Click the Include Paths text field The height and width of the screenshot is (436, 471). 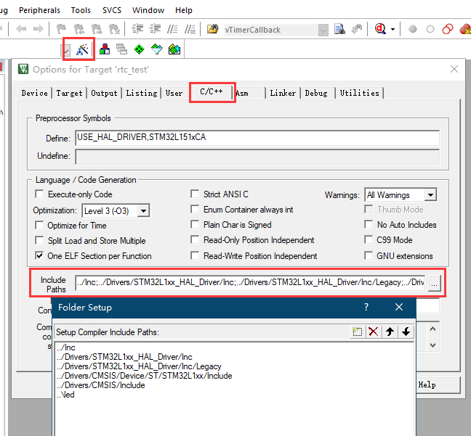251,283
